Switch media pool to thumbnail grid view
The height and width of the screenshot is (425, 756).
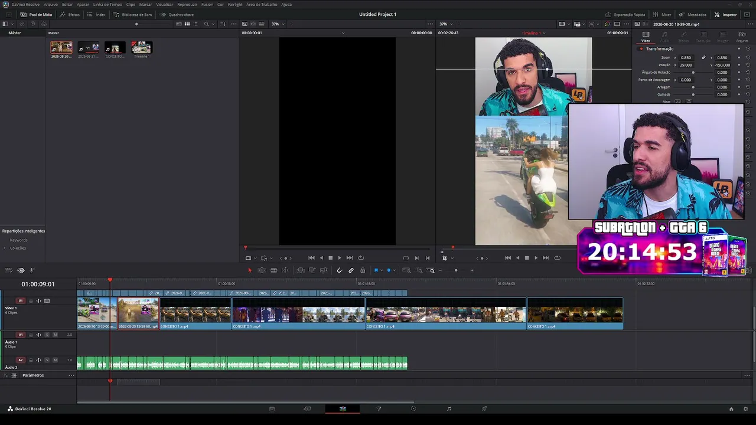[187, 24]
